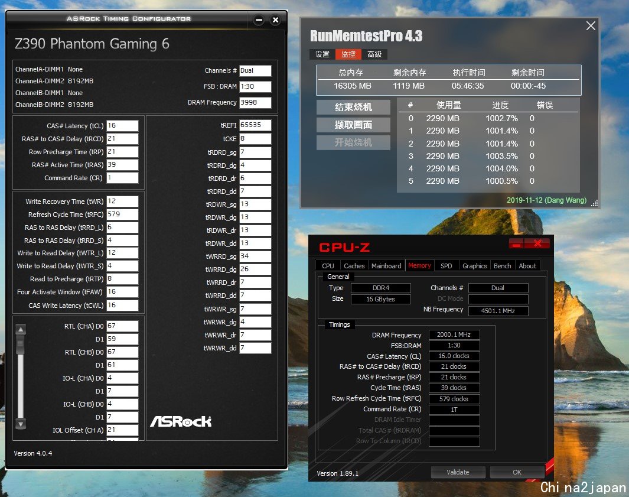This screenshot has height=497, width=629.
Task: Click the 执行时间 value 05:46:35
Action: (468, 86)
